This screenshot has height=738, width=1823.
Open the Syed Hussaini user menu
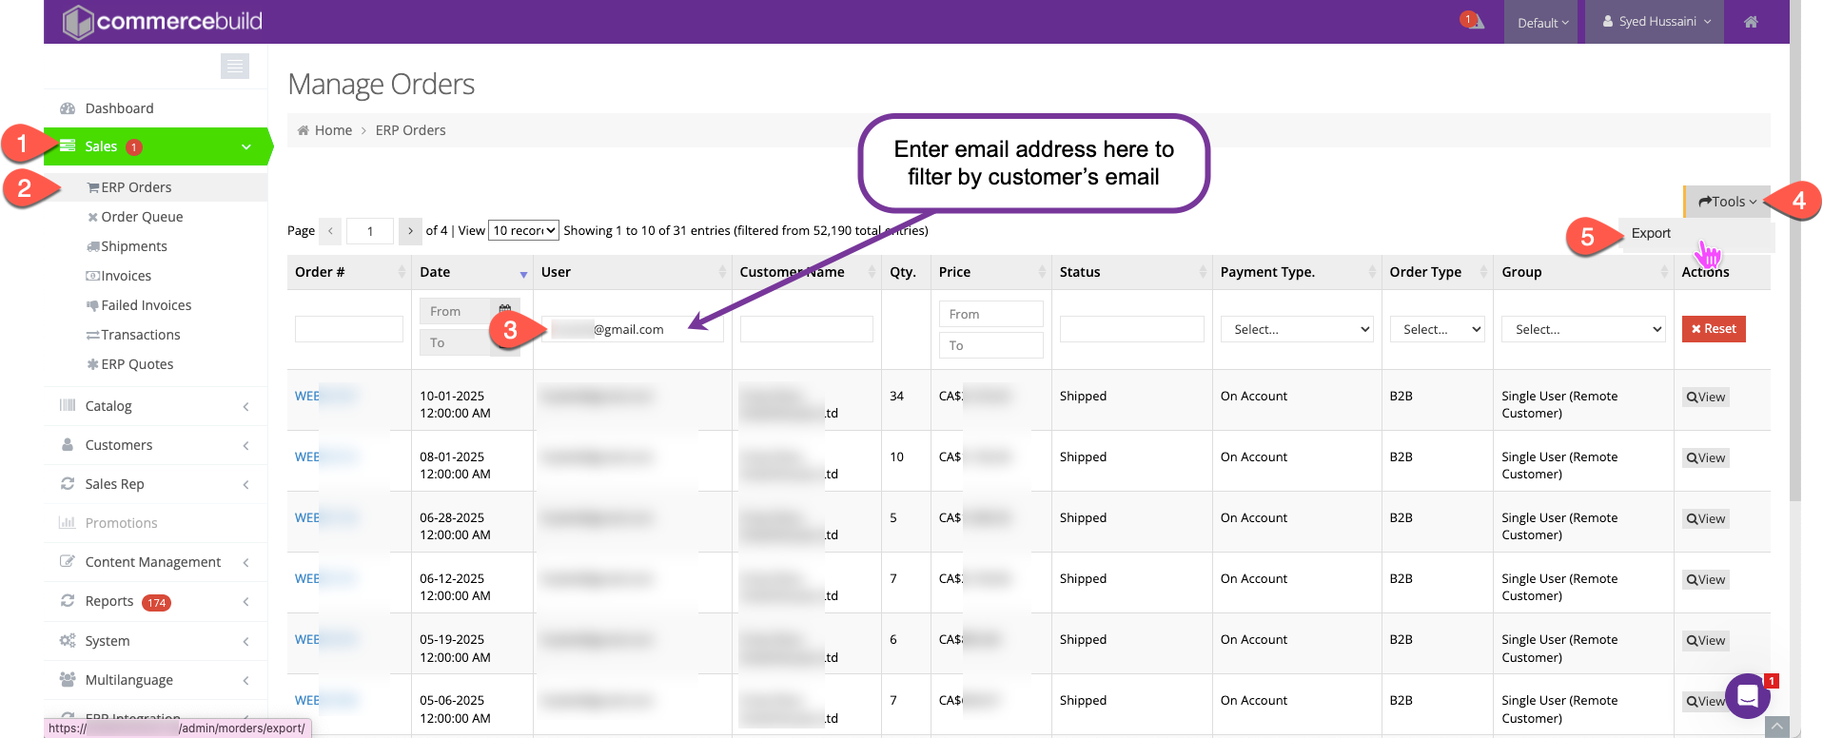point(1656,22)
